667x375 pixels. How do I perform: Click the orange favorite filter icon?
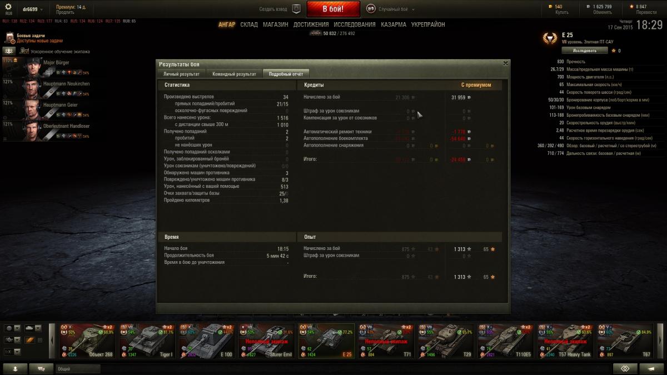tap(29, 340)
